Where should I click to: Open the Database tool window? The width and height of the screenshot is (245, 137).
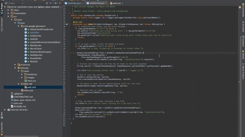point(243,41)
